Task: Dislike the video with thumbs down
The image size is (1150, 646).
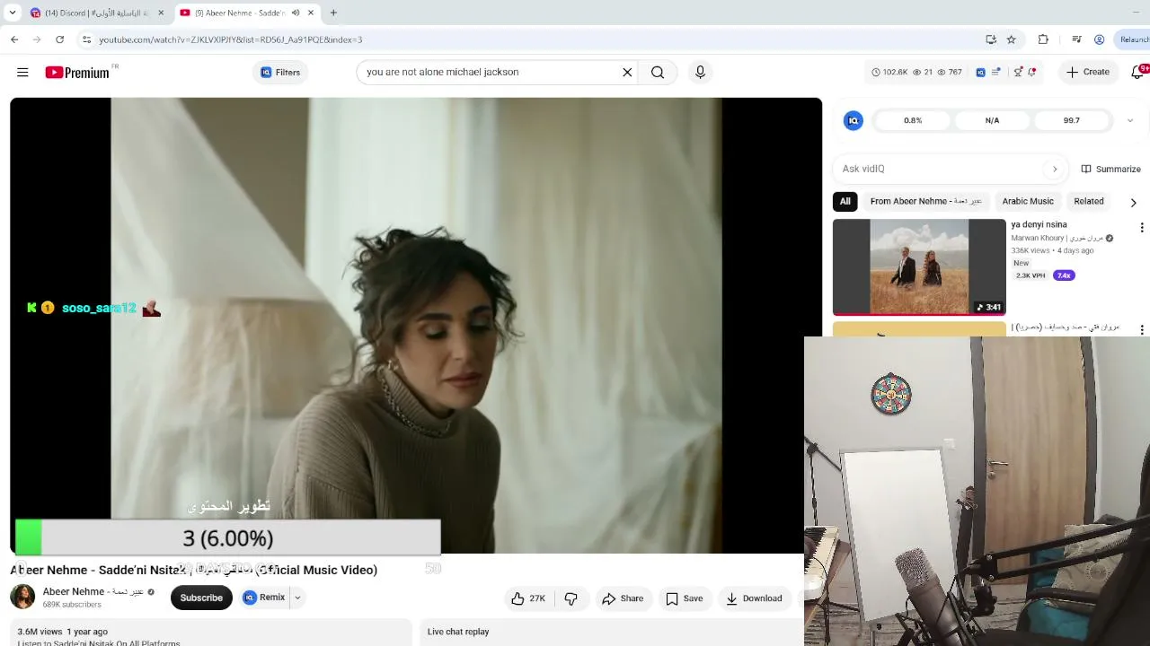Action: click(x=571, y=598)
